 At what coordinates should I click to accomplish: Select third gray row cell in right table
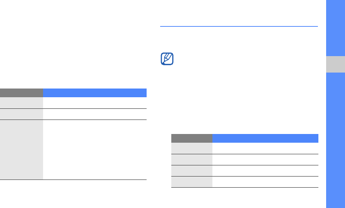tap(192, 170)
